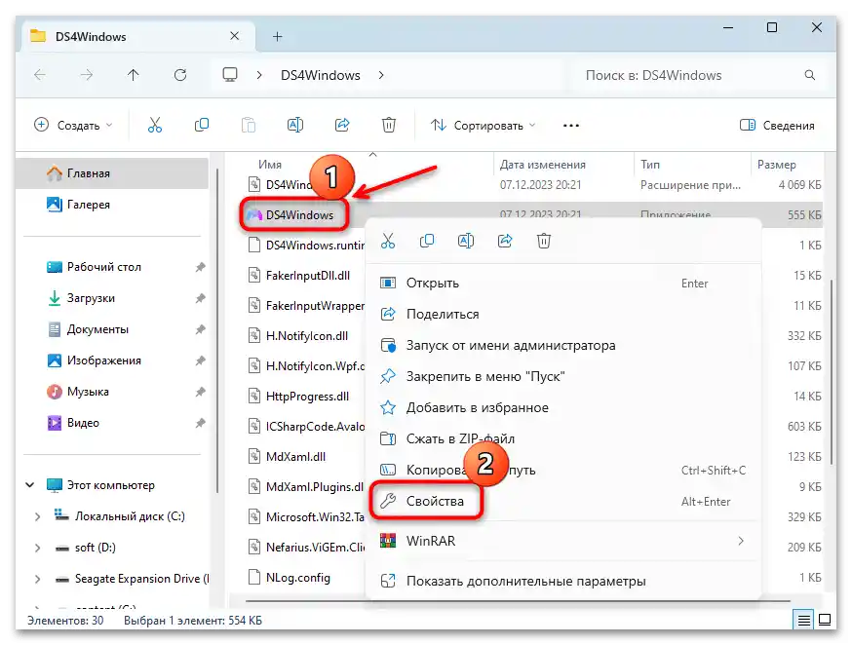The image size is (852, 645).
Task: Click Share icon in the context menu
Action: 505,241
